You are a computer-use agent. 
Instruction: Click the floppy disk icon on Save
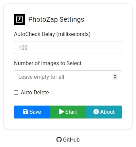(26, 112)
